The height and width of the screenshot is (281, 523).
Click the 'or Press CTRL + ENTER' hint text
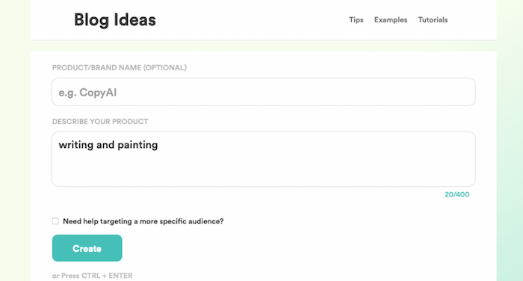pos(93,276)
